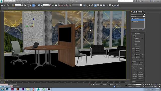Select Planar mapping radio button

[134, 37]
